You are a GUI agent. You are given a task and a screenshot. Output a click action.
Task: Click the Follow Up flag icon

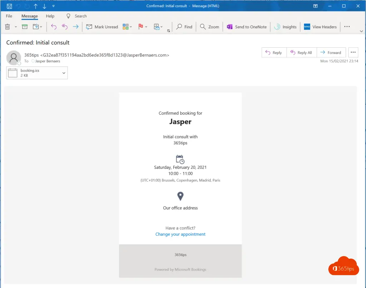point(140,27)
